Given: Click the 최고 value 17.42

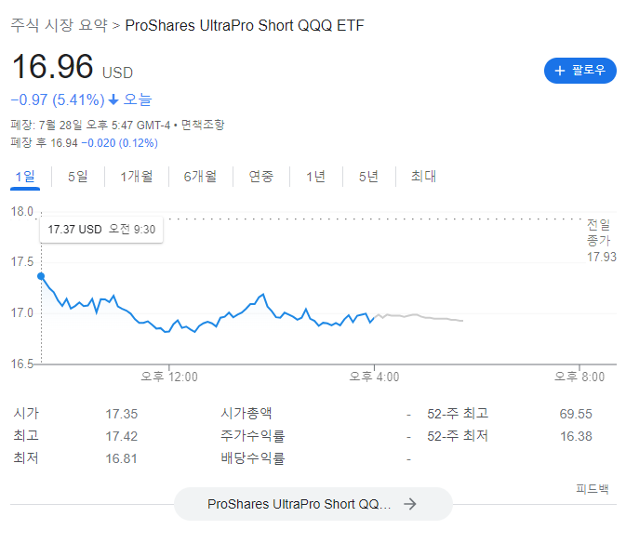Looking at the screenshot, I should click(121, 436).
